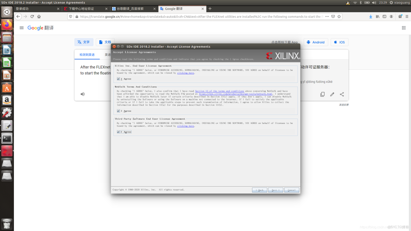
Task: Open the battery indicator
Action: point(367,3)
